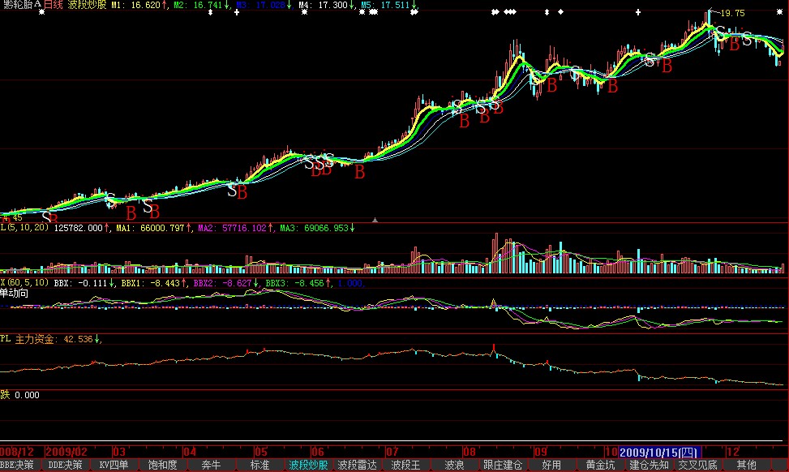The image size is (789, 472).
Task: Click the 19.75 peak price label
Action: click(732, 14)
